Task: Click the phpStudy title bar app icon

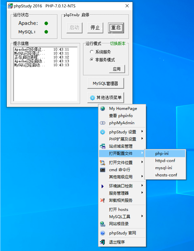Action: (x=10, y=6)
